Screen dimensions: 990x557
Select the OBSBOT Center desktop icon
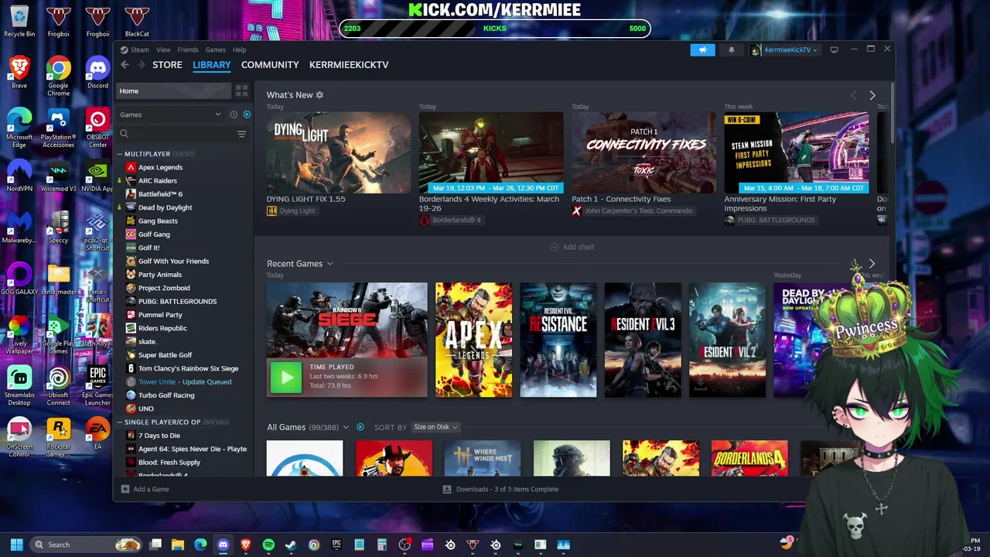tap(97, 129)
